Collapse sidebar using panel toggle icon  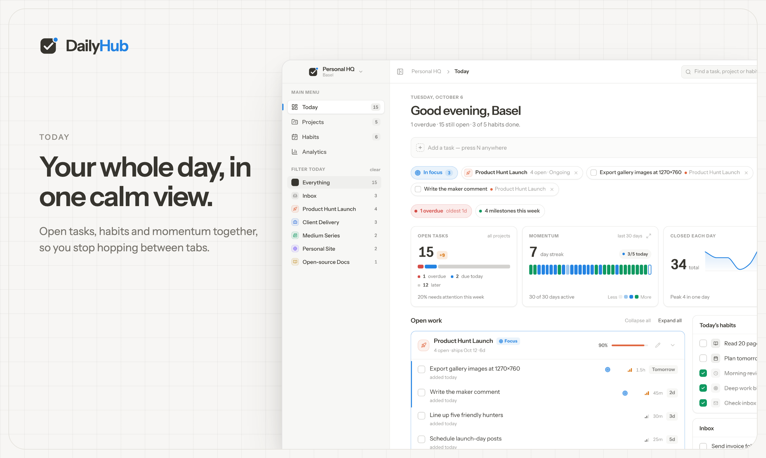point(400,72)
